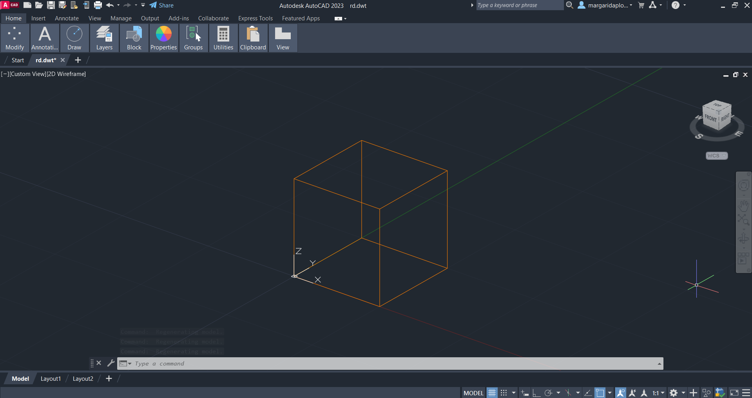This screenshot has height=398, width=752.
Task: Toggle ortho mode in status bar
Action: coord(536,393)
